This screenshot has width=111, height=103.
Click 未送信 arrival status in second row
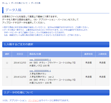pos(102,77)
